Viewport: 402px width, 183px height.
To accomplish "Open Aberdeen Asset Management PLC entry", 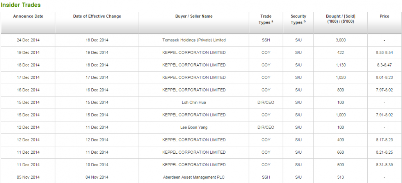I will pos(194,178).
